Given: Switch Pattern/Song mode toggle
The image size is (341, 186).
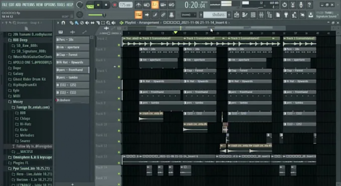Looking at the screenshot, I should point(90,5).
